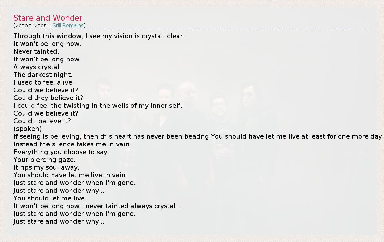
Task: Click the "Could they believe it?" line
Action: point(48,98)
